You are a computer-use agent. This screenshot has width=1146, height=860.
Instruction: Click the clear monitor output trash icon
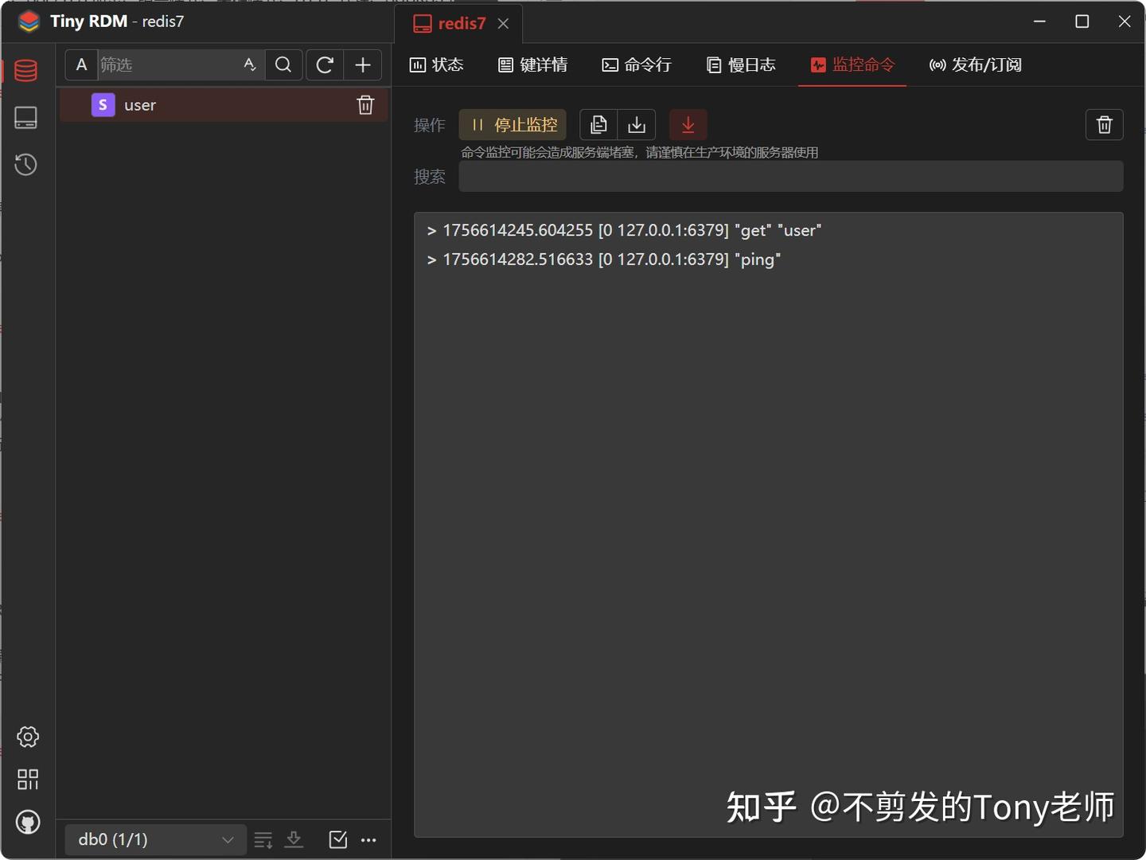(x=1104, y=124)
